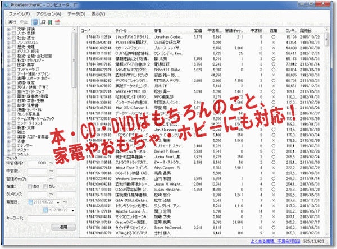Screen dimensions: 337x249
Task: Open the よくある質問、不具合対処法 link
Action: (x=276, y=241)
